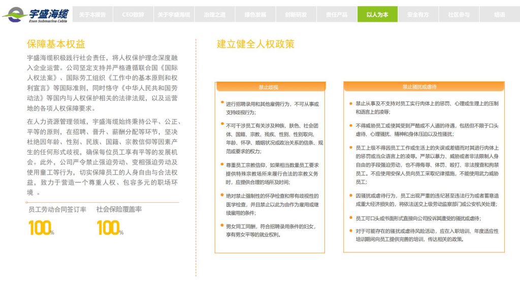Click the 建立健全人权政策 heading
Image resolution: width=520 pixels, height=292 pixels.
tap(255, 44)
